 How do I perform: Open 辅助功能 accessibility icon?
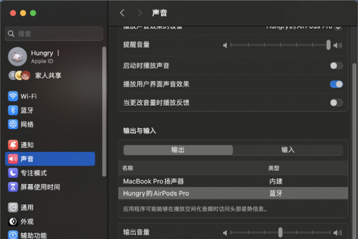point(13,235)
